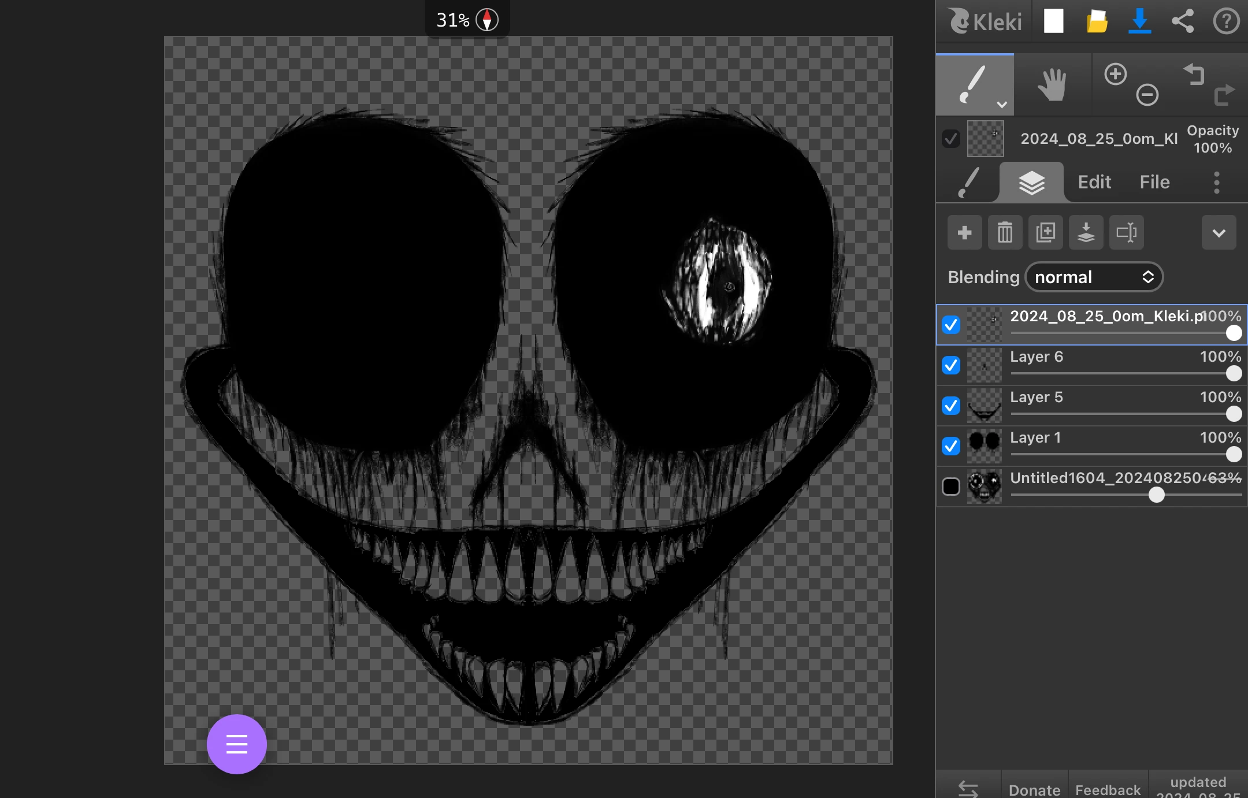The image size is (1248, 798).
Task: Delete the current layer using the trash icon
Action: (1004, 232)
